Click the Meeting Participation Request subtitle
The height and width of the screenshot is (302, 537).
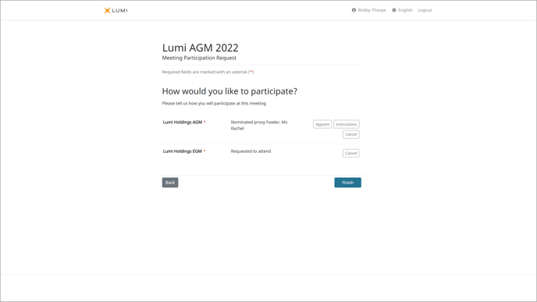pos(199,58)
